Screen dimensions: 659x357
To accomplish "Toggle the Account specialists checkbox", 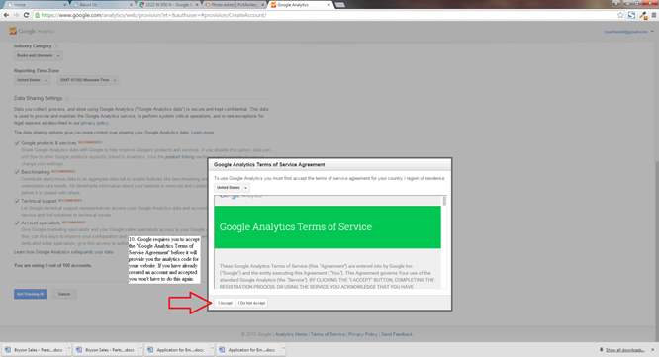I will (17, 223).
